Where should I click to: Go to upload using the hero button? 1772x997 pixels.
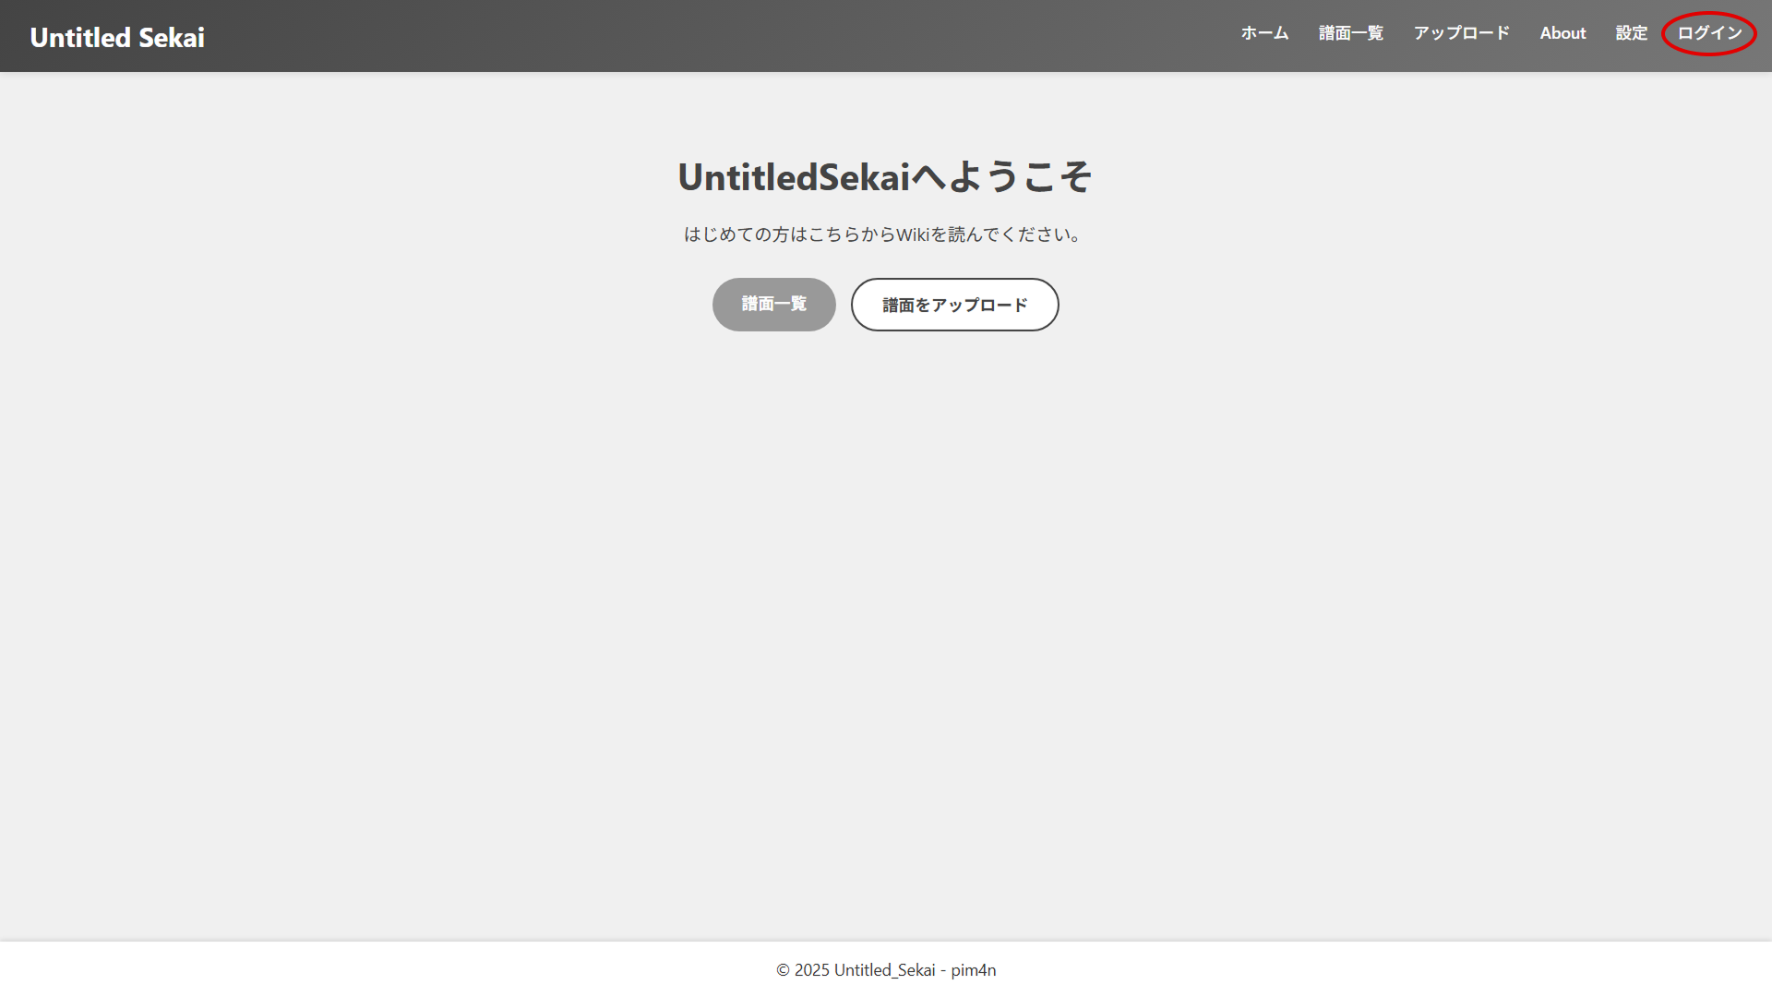tap(954, 305)
